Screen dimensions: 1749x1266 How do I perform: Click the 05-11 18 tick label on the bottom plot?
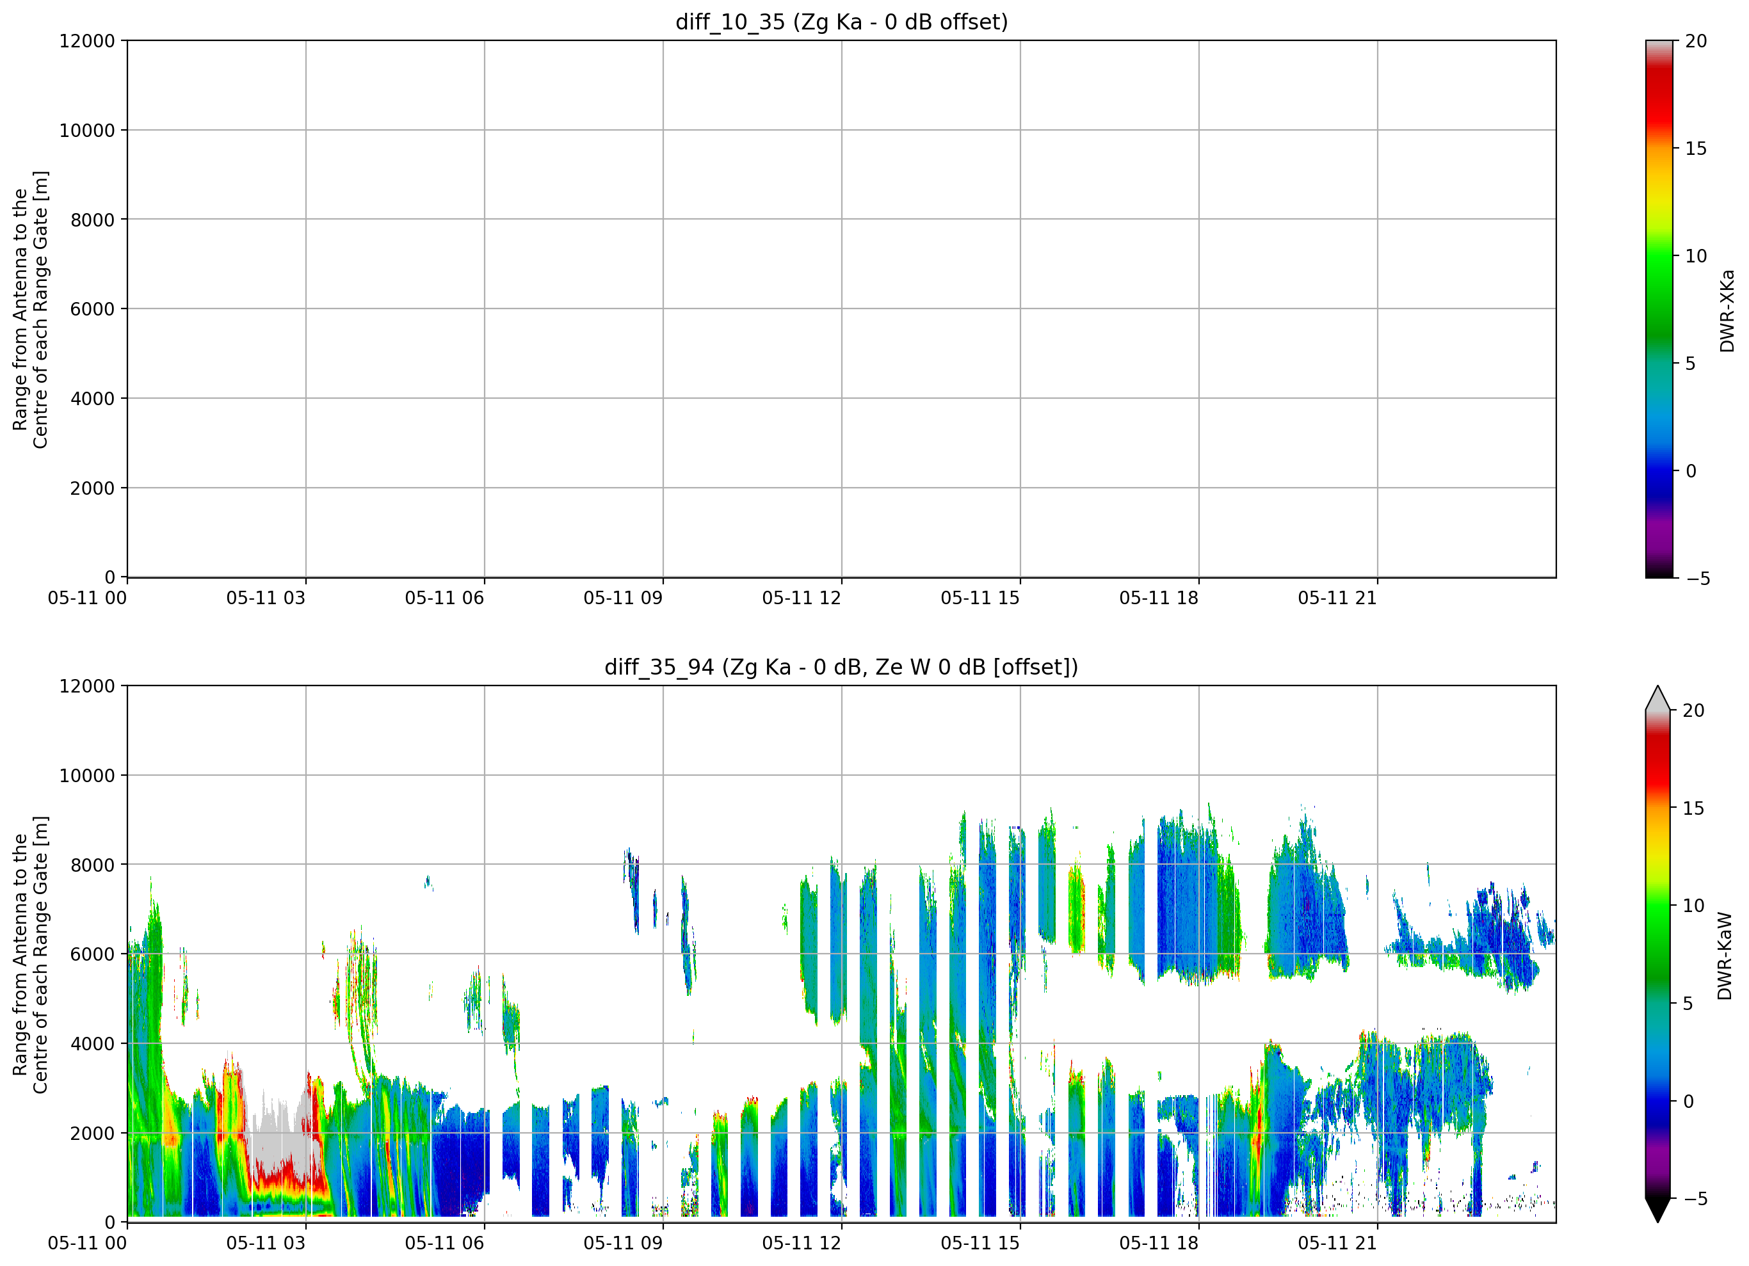tap(1158, 1243)
